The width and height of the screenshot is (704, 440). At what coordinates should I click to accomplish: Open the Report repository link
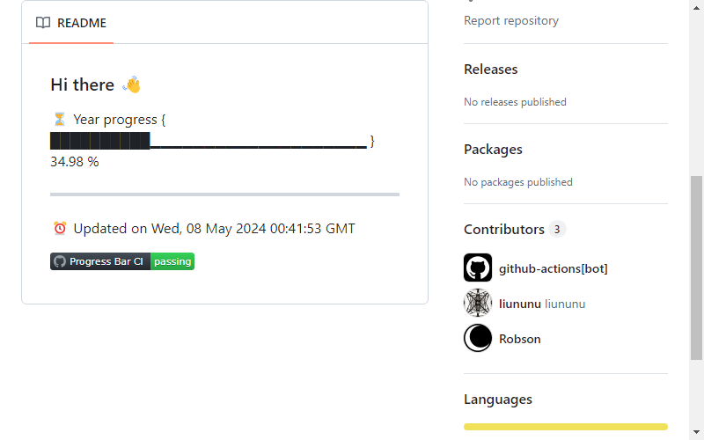[511, 20]
